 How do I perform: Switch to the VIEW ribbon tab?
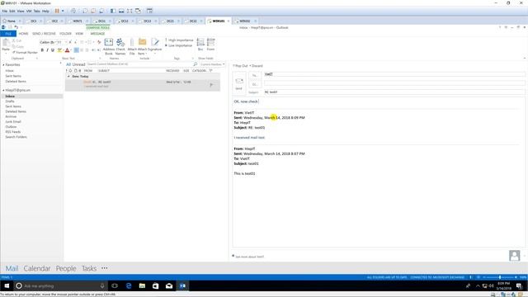(x=79, y=34)
